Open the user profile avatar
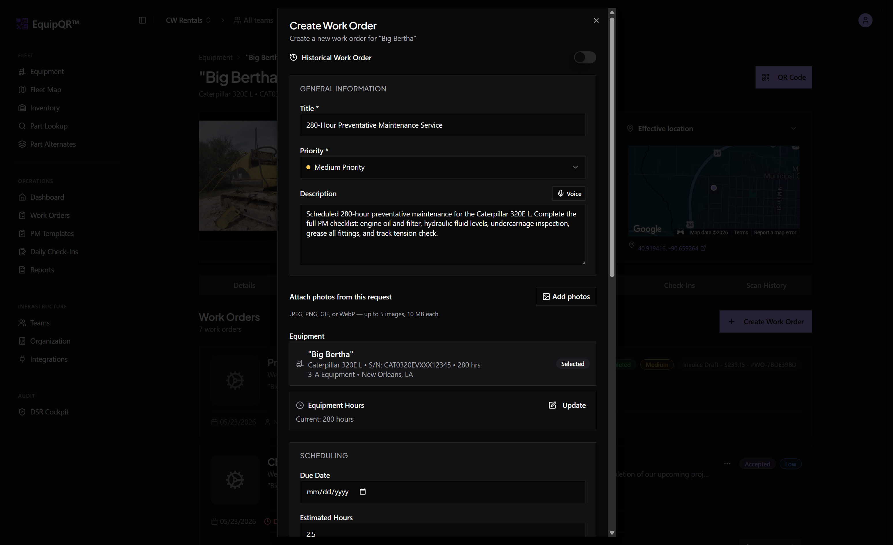The height and width of the screenshot is (545, 893). click(x=865, y=20)
